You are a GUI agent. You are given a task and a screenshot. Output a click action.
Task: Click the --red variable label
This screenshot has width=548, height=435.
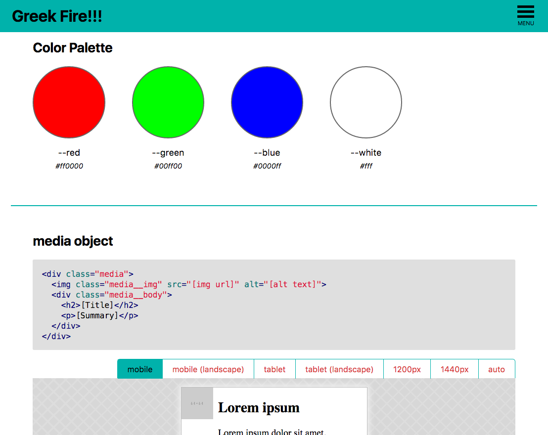click(x=69, y=153)
